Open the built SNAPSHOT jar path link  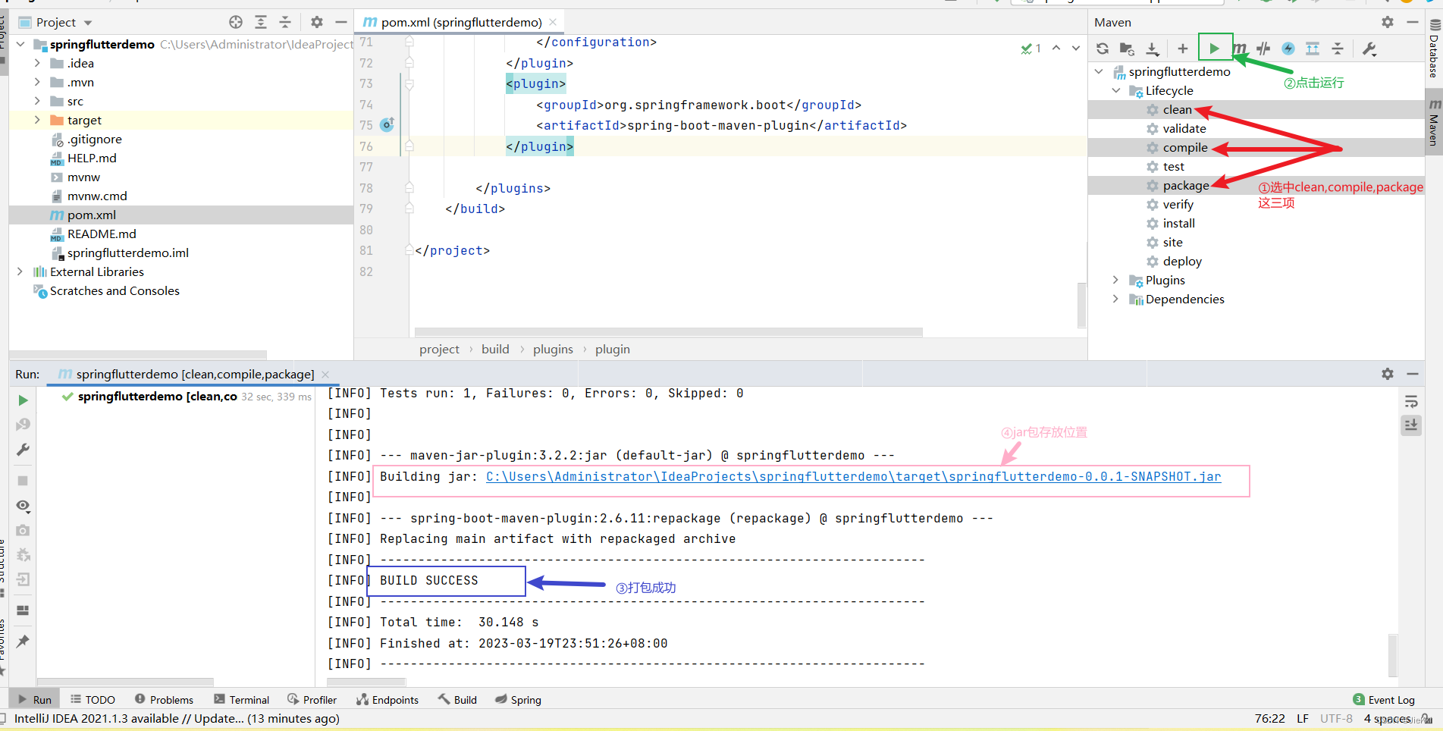[x=853, y=476]
